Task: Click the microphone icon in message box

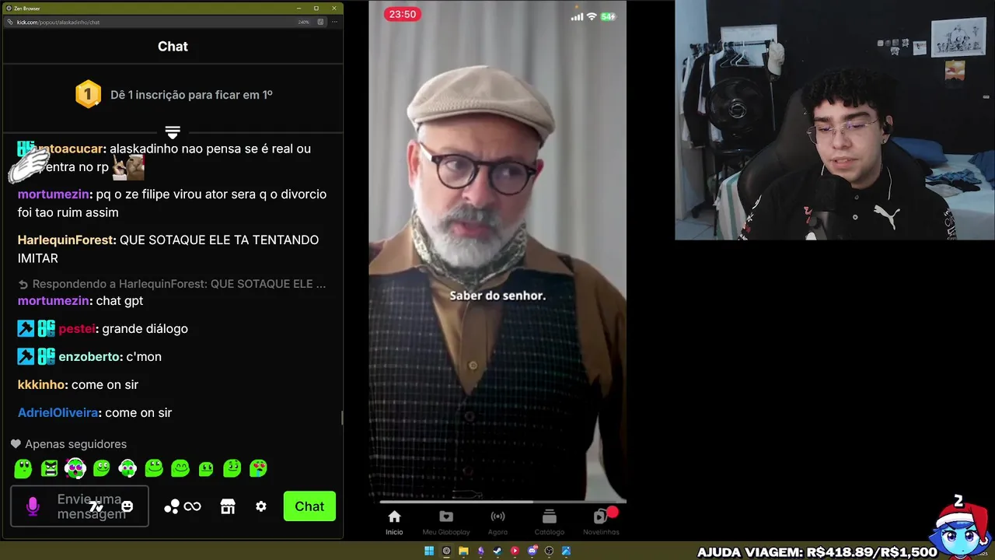Action: tap(33, 506)
